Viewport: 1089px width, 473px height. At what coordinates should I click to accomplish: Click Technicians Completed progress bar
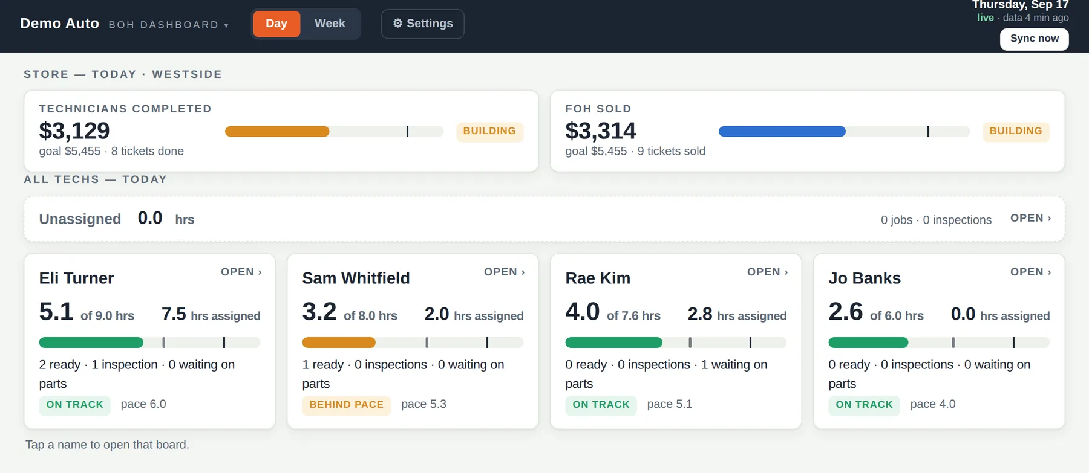[334, 131]
